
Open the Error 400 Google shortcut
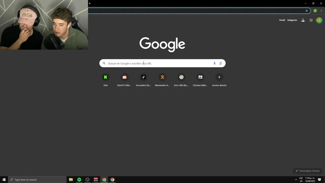point(181,80)
